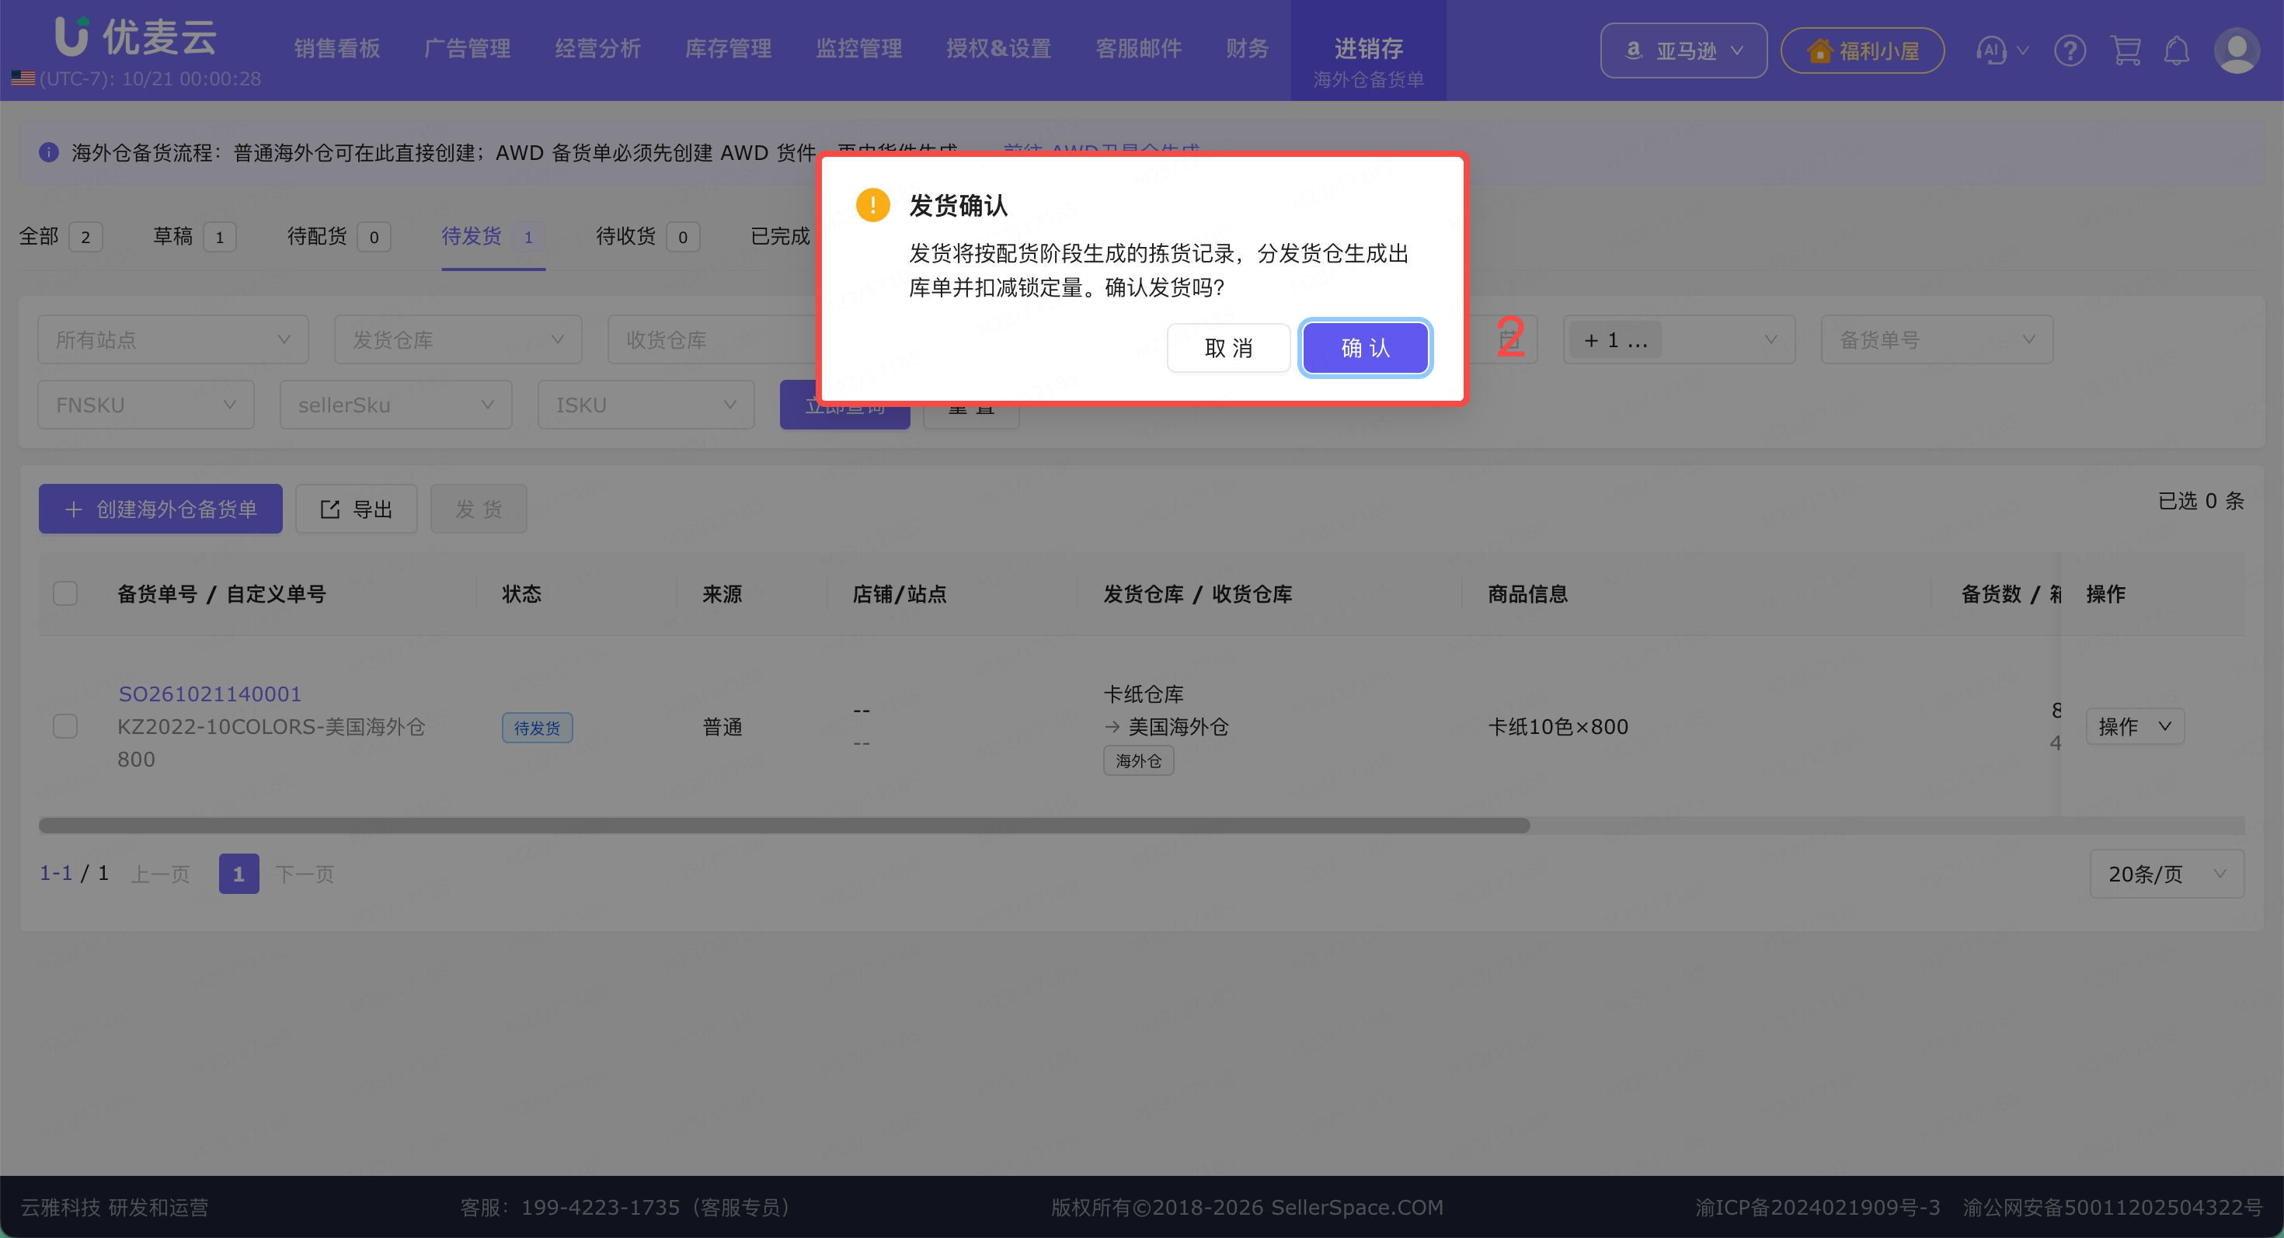Click 上一页 previous page
Screen dimensions: 2284x1238
pyautogui.click(x=161, y=874)
